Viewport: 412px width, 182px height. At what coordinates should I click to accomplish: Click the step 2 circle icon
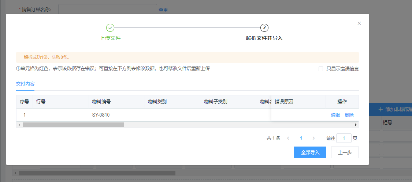click(264, 28)
